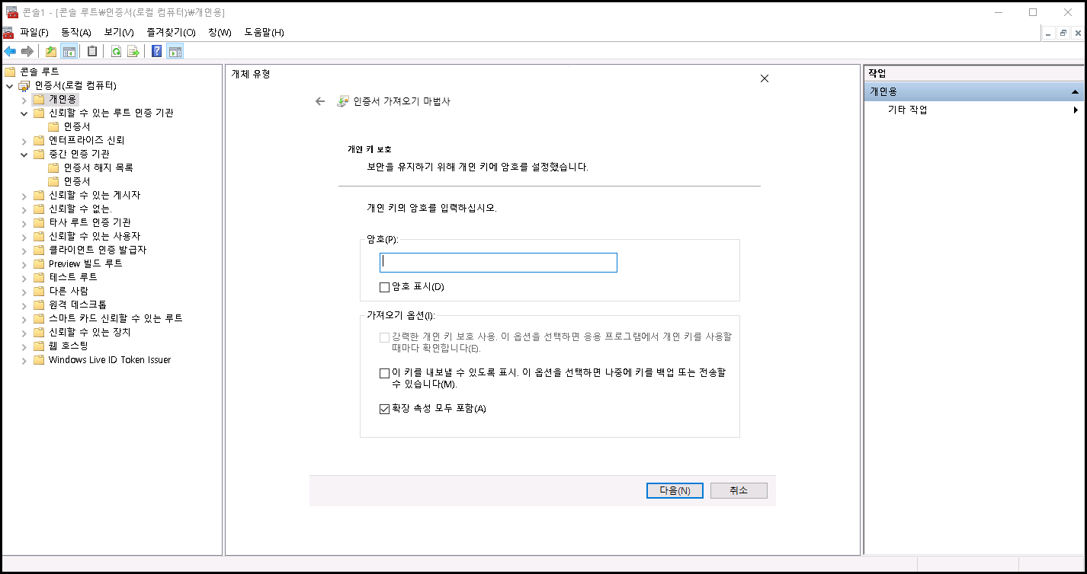Viewport: 1087px width, 574px height.
Task: Uncheck 확장 속성 모두 포함(A) checkbox
Action: point(384,409)
